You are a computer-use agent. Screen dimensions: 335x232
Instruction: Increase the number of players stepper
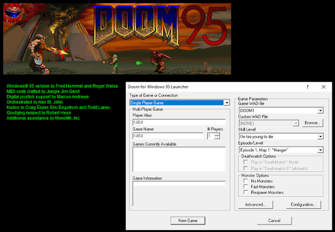pyautogui.click(x=217, y=135)
